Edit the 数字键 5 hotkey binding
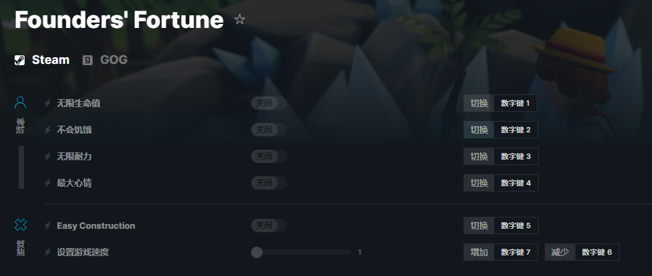Image resolution: width=652 pixels, height=276 pixels. click(516, 225)
